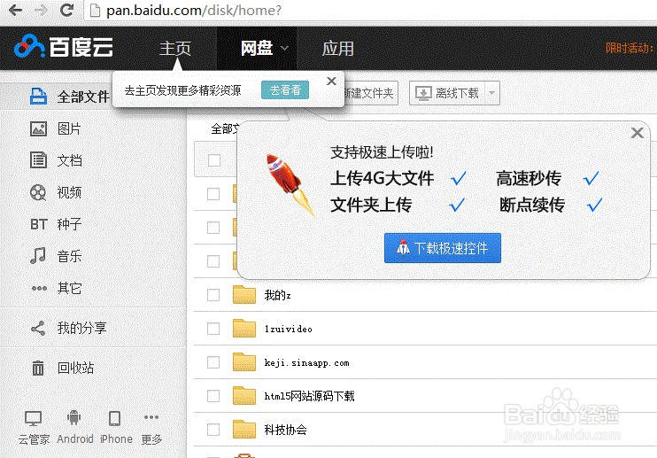This screenshot has height=458, width=657.
Task: Click the 全部文件 document icon
Action: click(x=38, y=97)
